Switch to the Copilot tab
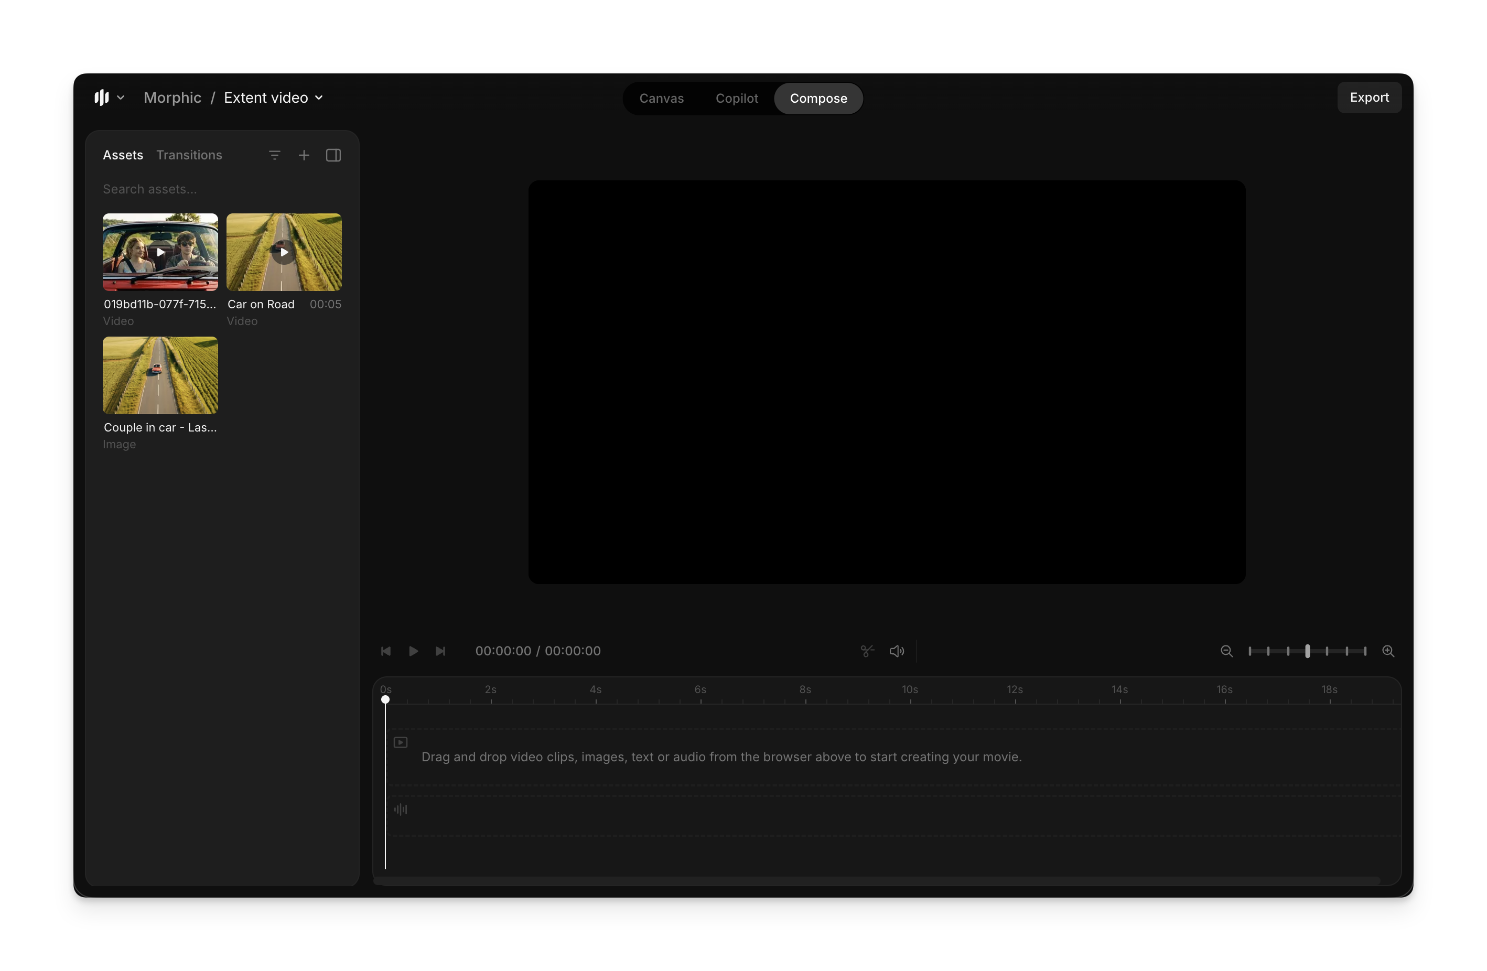The image size is (1487, 971). [737, 98]
